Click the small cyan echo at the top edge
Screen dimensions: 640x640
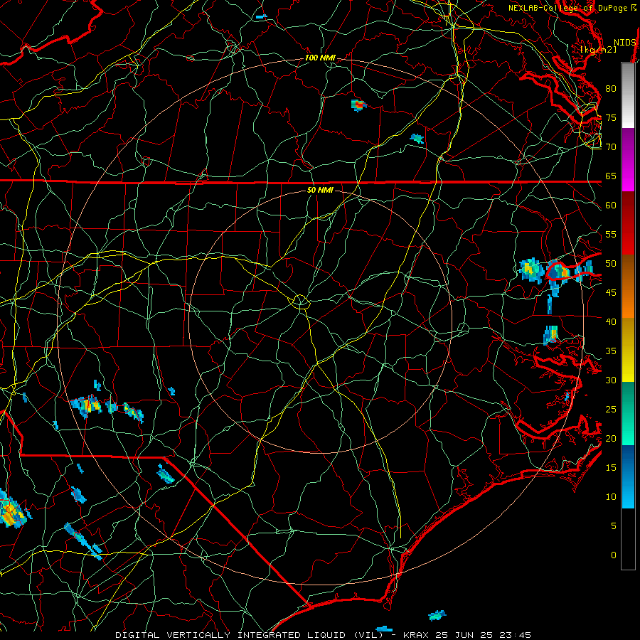261,17
